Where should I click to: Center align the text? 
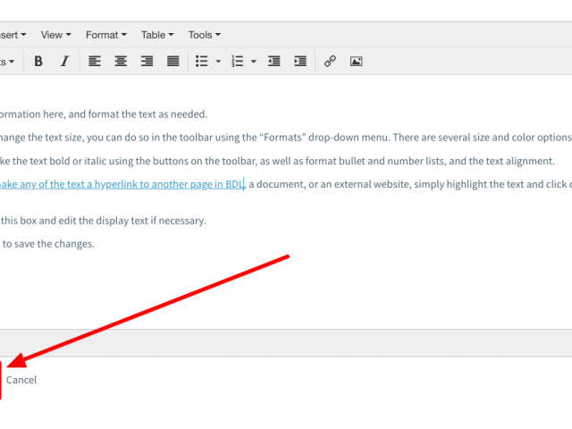point(121,62)
